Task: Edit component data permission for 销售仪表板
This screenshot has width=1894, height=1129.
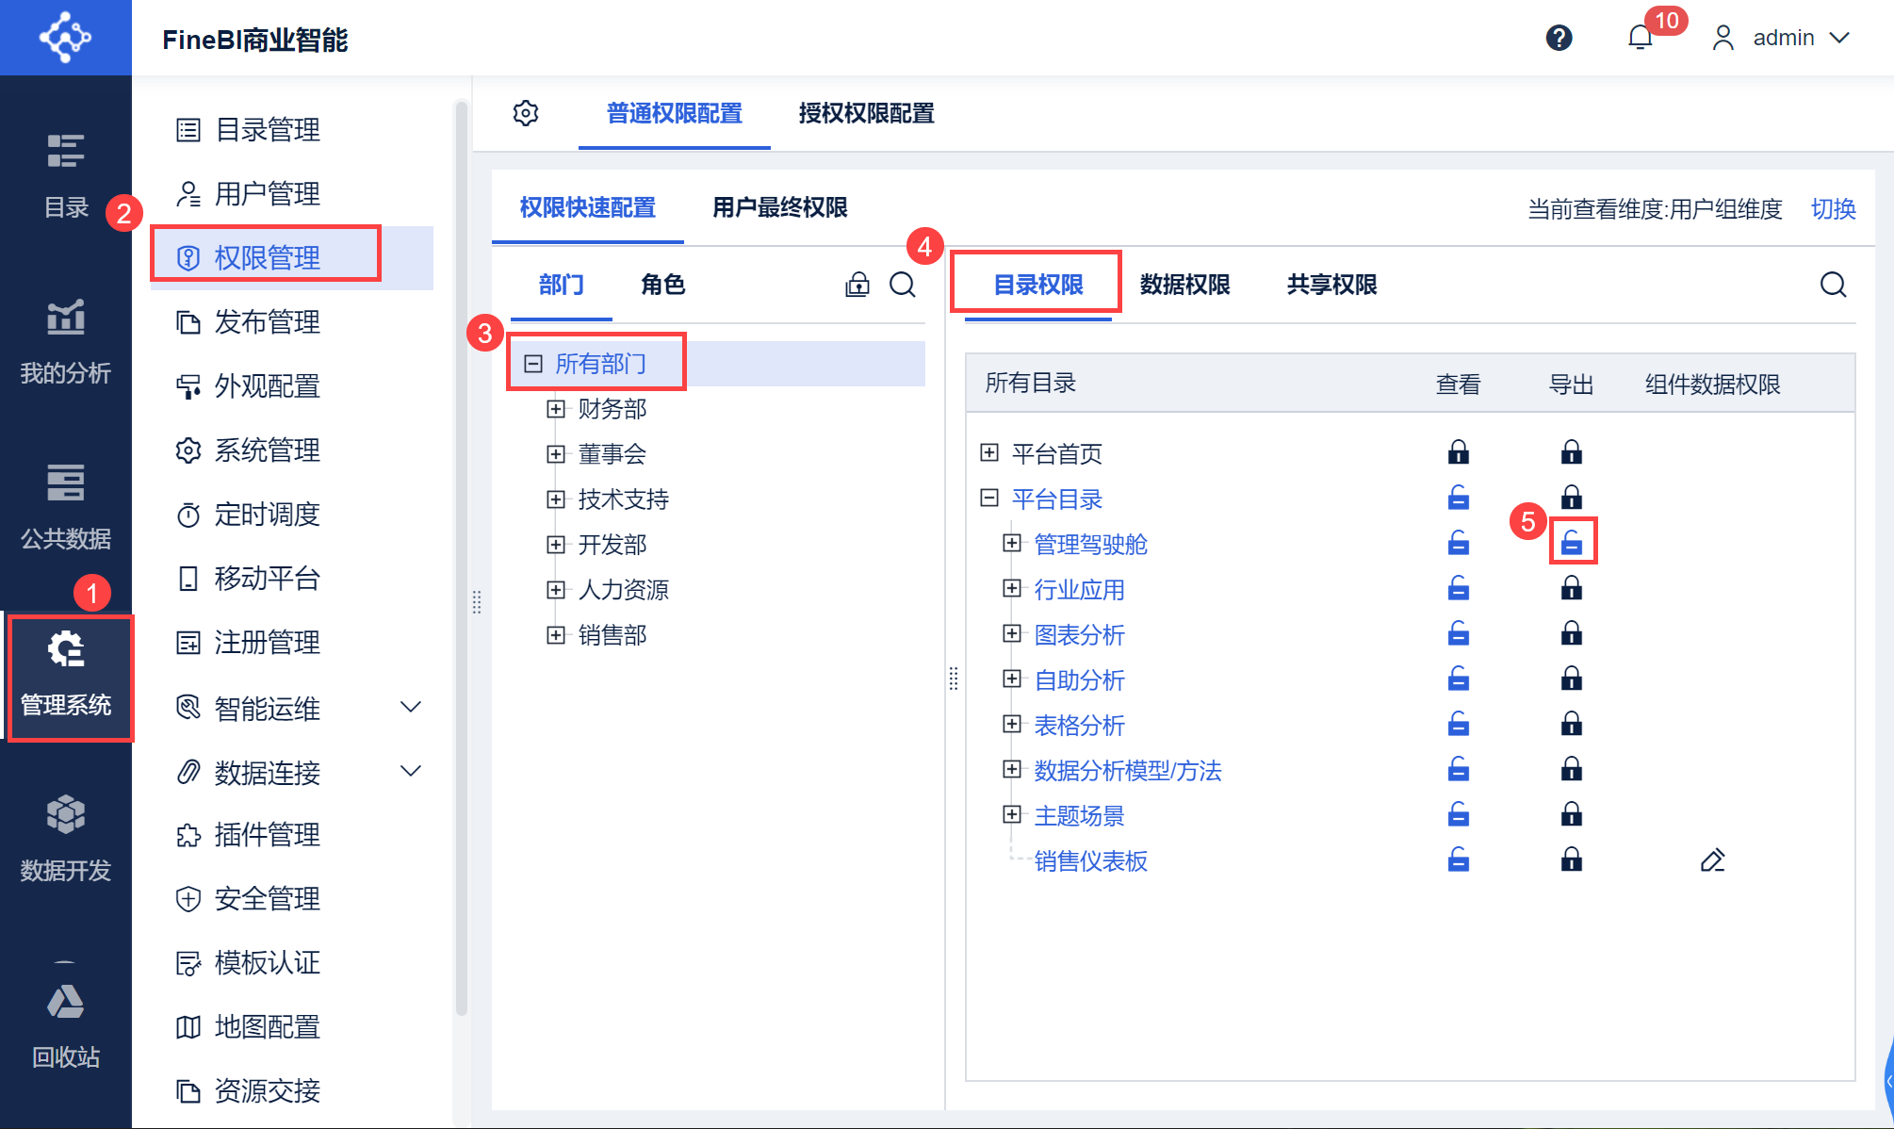Action: 1712,860
